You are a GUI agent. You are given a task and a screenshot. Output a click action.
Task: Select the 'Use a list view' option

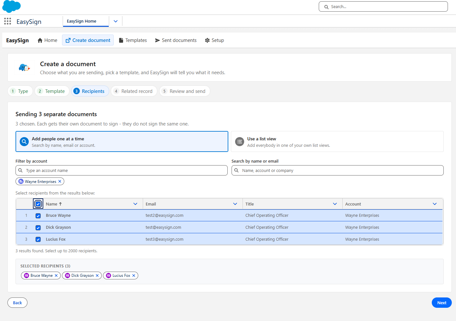click(337, 142)
